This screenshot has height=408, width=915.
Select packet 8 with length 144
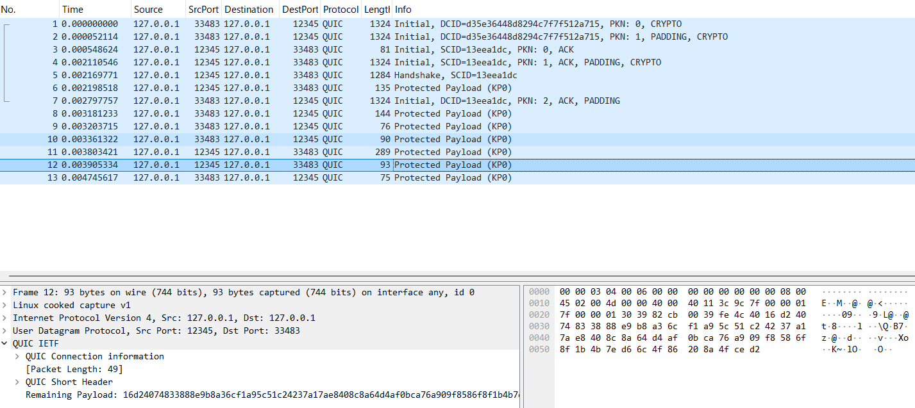(x=457, y=113)
